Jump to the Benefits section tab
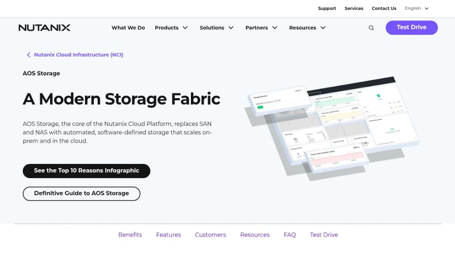Viewport: 455px width, 256px height. pyautogui.click(x=130, y=235)
